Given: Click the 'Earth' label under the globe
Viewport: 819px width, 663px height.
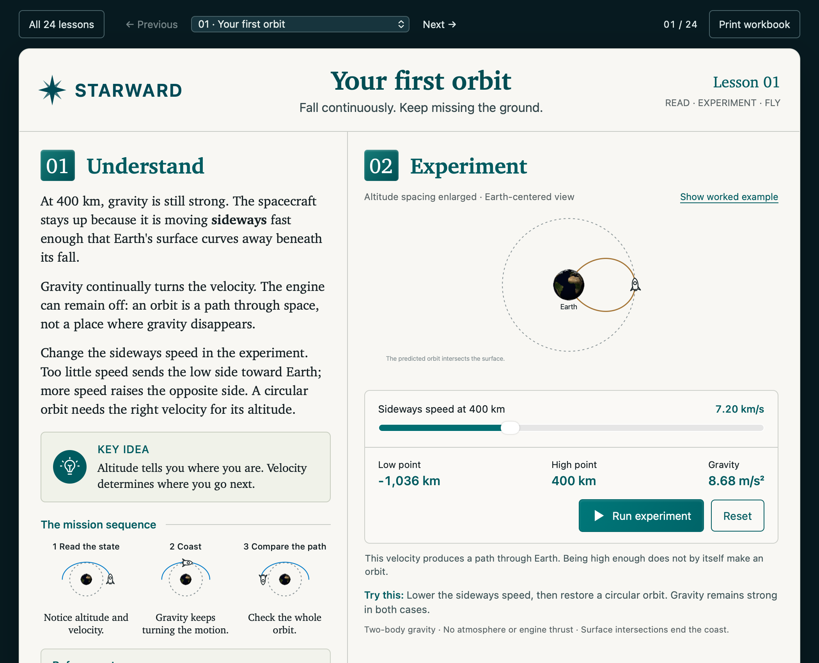Looking at the screenshot, I should point(569,307).
